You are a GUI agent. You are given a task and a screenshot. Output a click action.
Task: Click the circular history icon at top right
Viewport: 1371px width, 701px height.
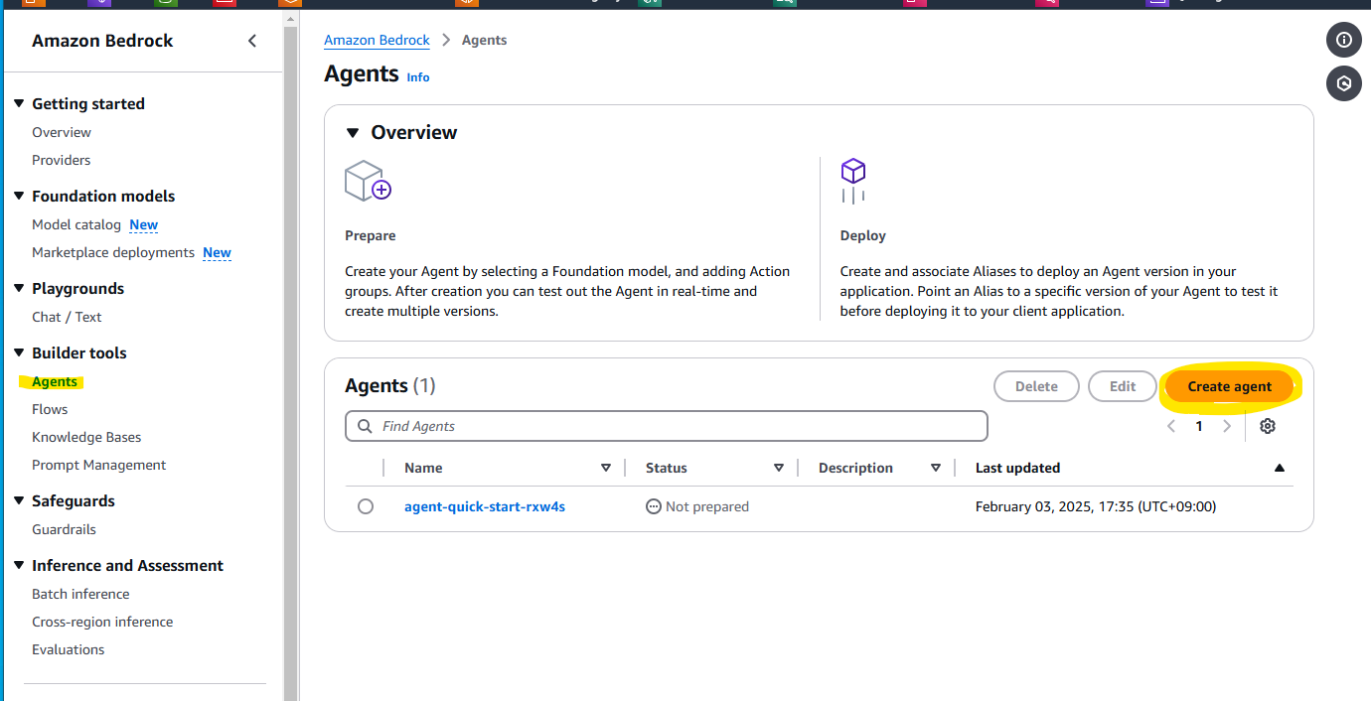click(1343, 83)
